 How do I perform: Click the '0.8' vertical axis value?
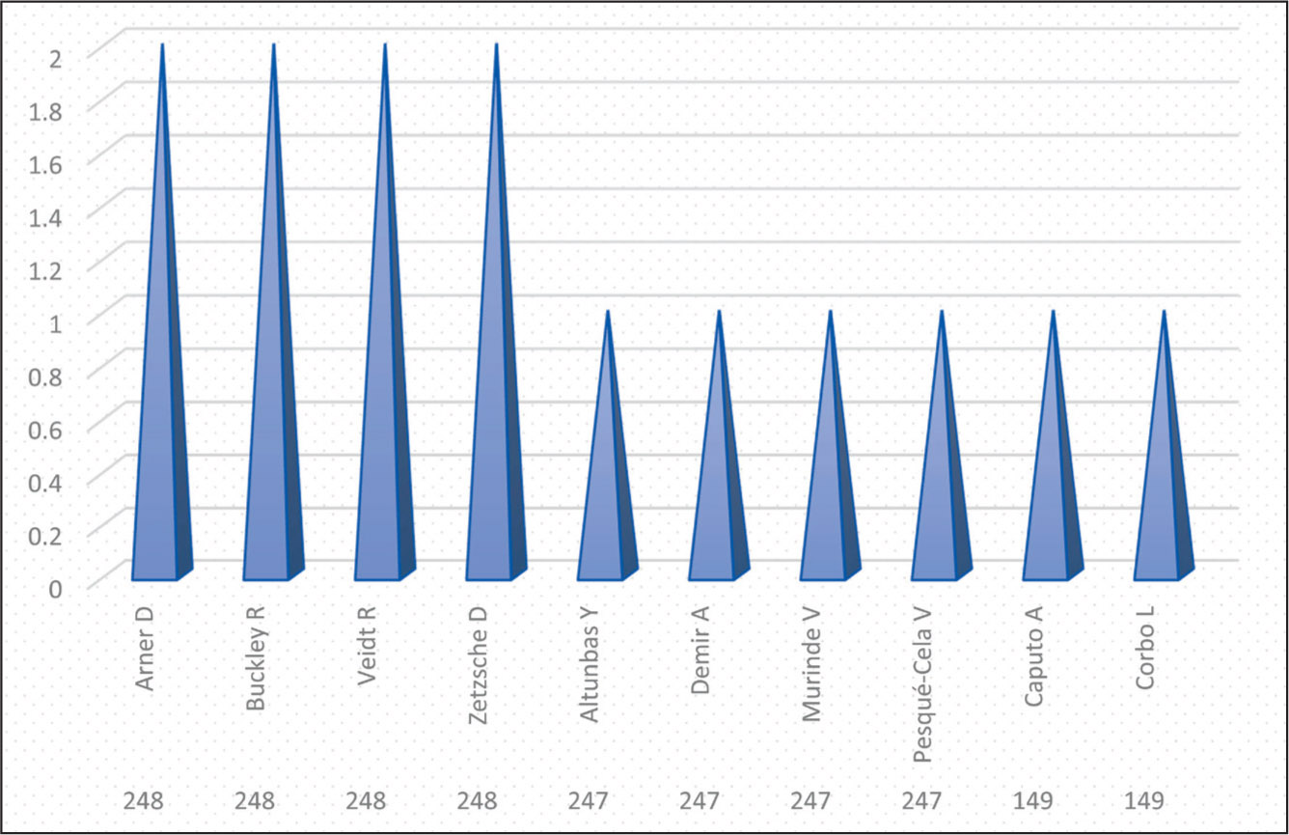pyautogui.click(x=47, y=376)
